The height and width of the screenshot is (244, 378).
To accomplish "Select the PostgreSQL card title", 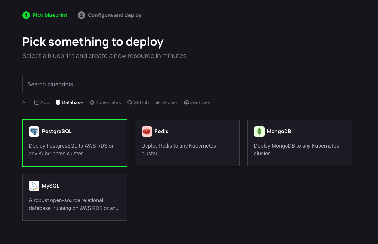I will pyautogui.click(x=57, y=131).
